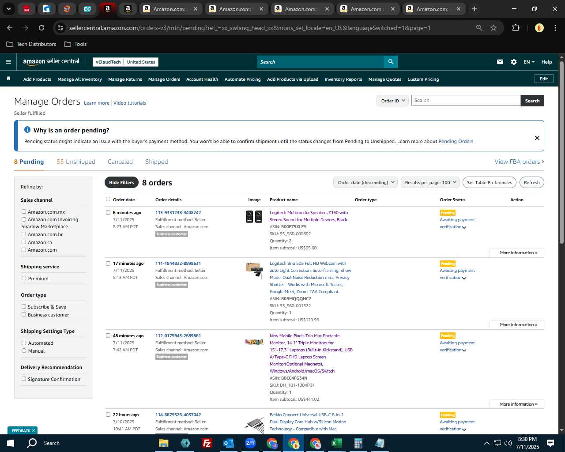Select order 111-1844832-8998631 checkbox
This screenshot has height=452, width=565.
coord(108,263)
